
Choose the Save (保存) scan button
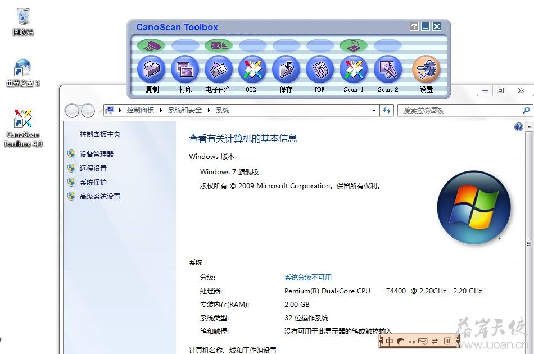tap(286, 70)
